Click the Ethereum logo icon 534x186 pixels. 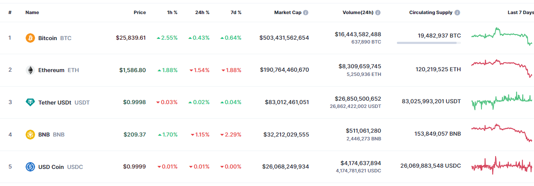[30, 70]
